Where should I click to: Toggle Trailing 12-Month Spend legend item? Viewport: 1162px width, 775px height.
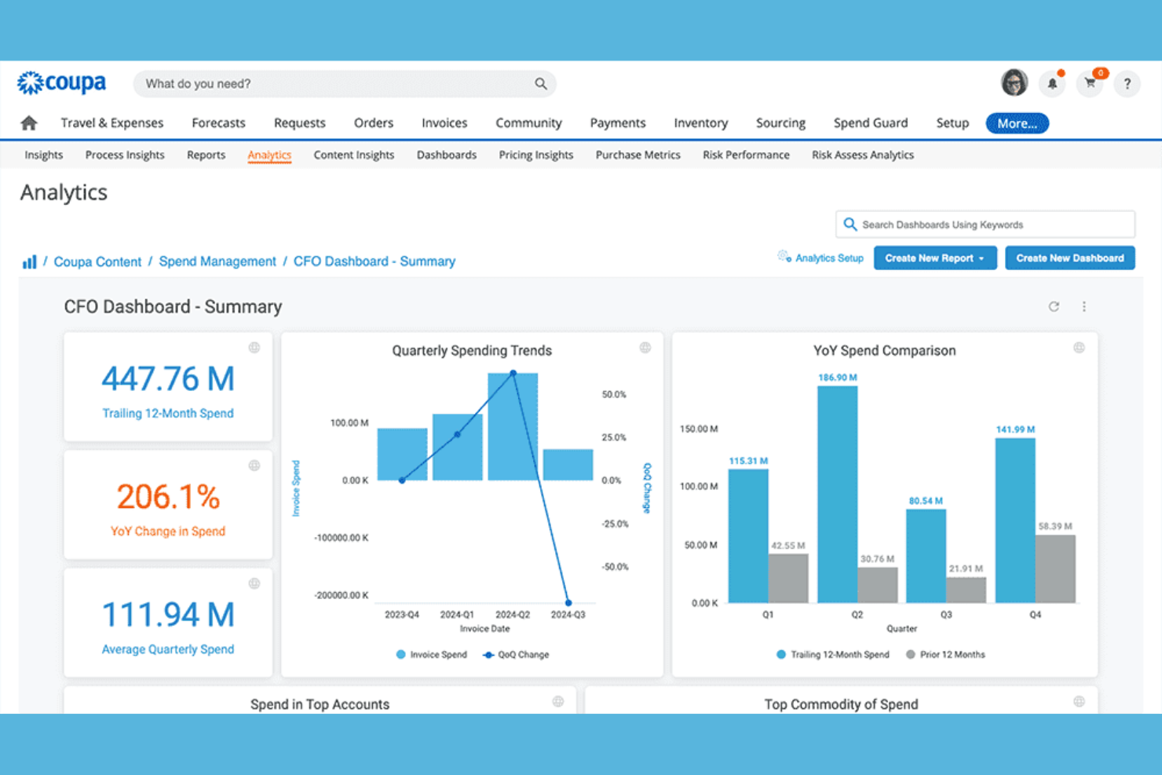click(833, 654)
